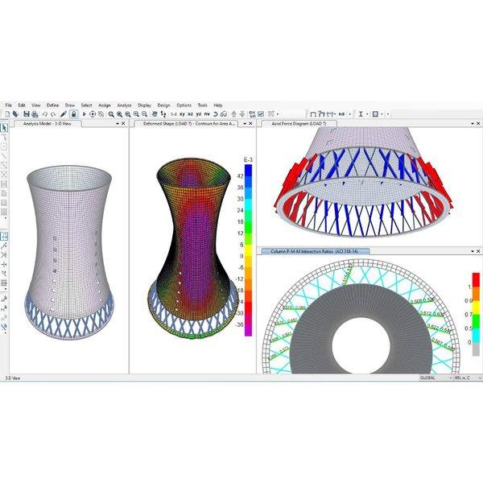483x483 pixels.
Task: Expand Deformed Shape view dropdown arrow
Action: coord(245,123)
